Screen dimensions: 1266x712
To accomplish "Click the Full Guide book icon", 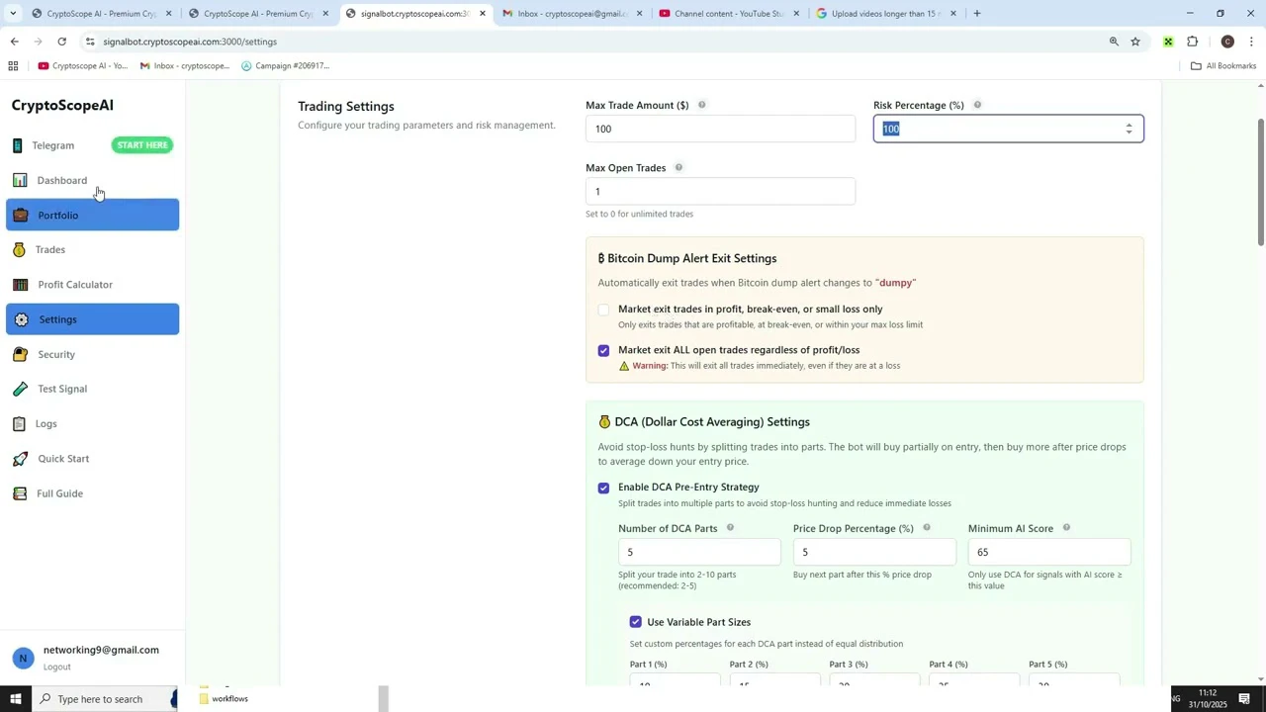I will point(20,493).
